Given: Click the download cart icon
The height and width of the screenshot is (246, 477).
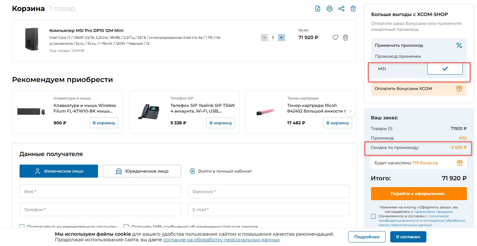Looking at the screenshot, I should point(318,9).
